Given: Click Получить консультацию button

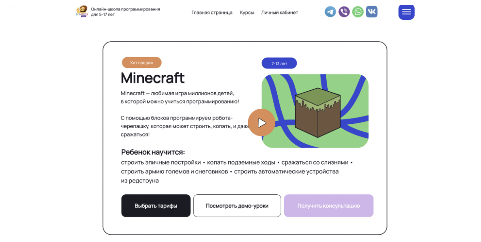Looking at the screenshot, I should (x=329, y=206).
